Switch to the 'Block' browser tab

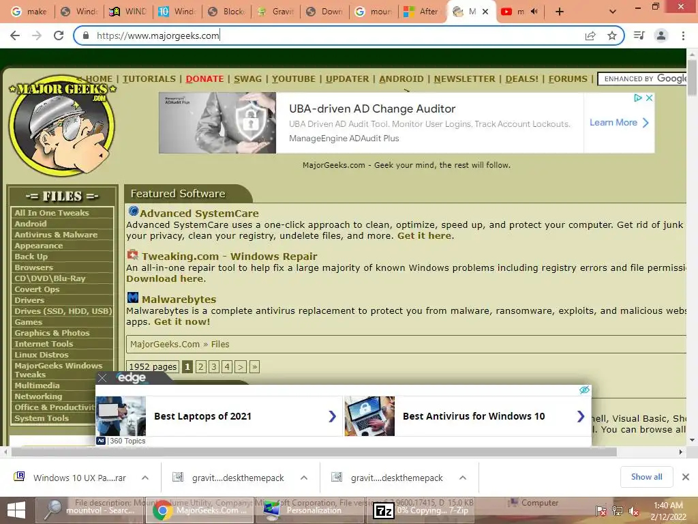click(226, 12)
